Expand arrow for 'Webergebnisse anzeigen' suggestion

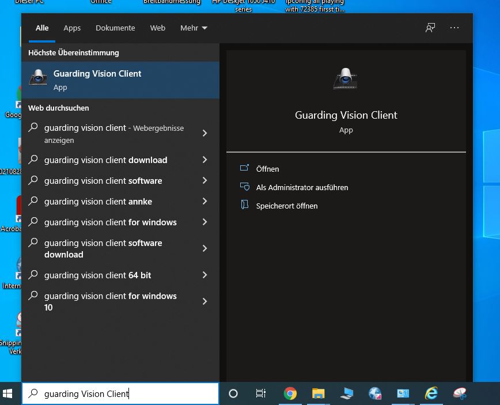204,133
